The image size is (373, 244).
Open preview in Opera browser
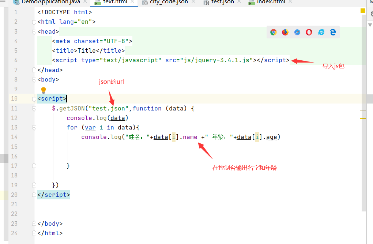point(309,32)
